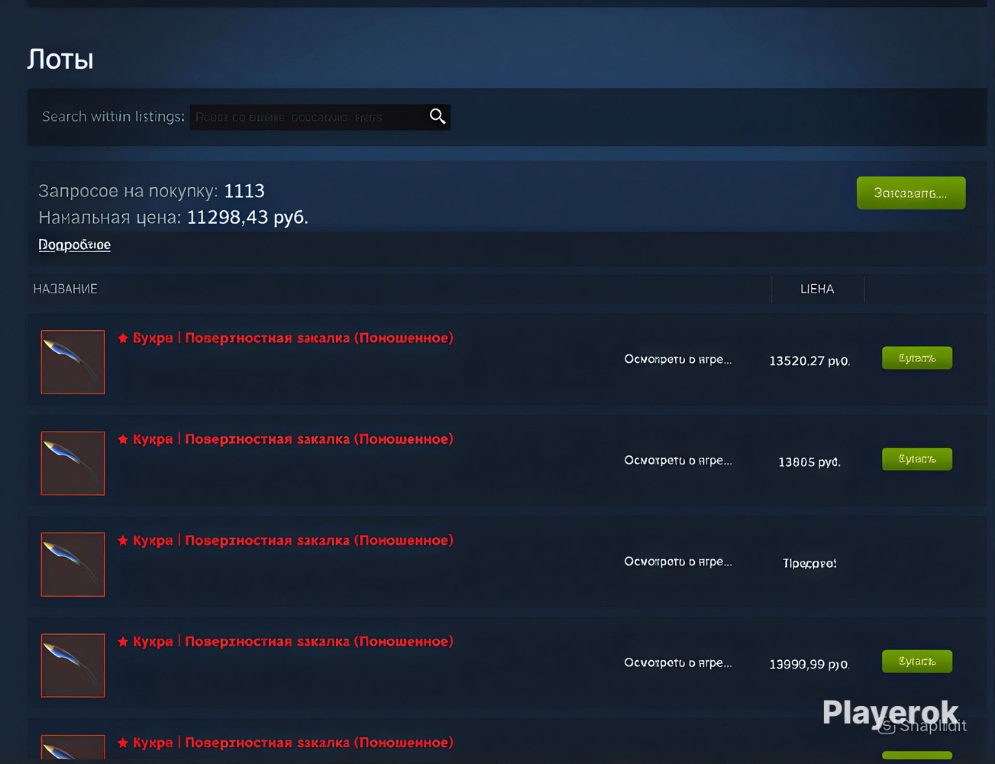995x764 pixels.
Task: Click the green buy order button at top right
Action: click(x=911, y=193)
